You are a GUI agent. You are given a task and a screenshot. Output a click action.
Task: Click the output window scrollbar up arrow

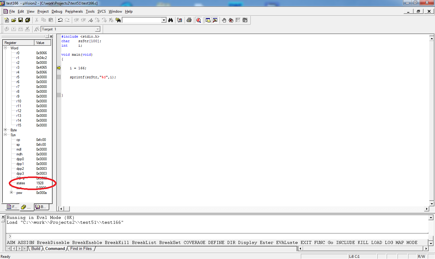431,217
